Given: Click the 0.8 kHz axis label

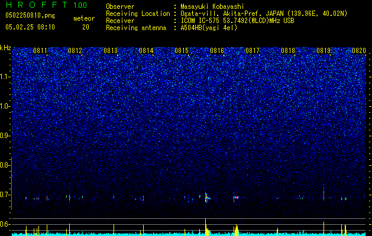Looking at the screenshot, I should click(x=5, y=165).
